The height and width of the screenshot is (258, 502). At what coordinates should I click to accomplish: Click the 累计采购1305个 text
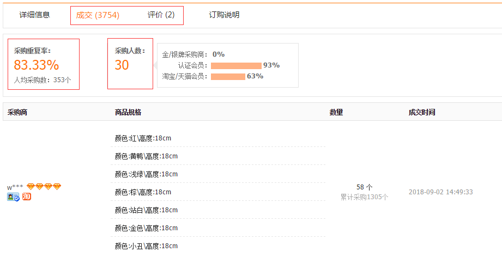click(364, 197)
